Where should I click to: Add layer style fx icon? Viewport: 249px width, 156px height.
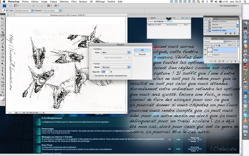pyautogui.click(x=215, y=62)
